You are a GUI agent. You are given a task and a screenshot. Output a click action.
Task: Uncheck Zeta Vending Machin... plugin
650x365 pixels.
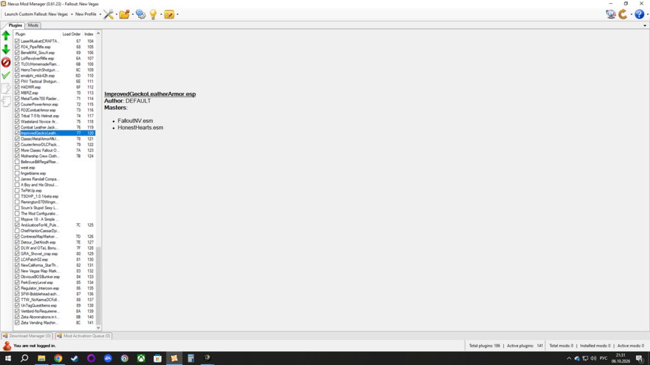coord(17,322)
